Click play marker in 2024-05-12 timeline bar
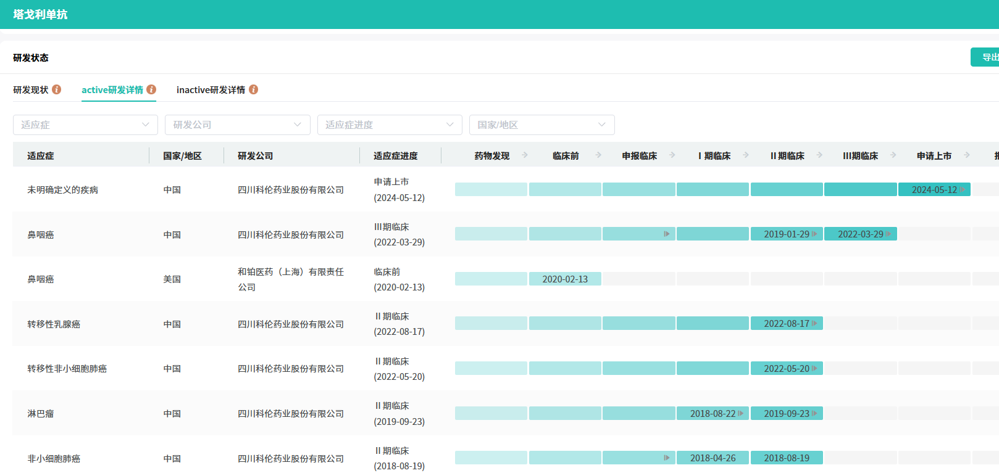Image resolution: width=999 pixels, height=473 pixels. 963,190
